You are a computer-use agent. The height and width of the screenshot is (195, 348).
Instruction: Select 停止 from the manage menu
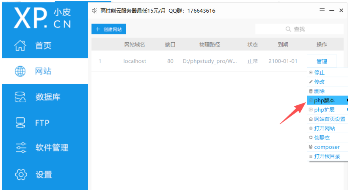point(327,72)
